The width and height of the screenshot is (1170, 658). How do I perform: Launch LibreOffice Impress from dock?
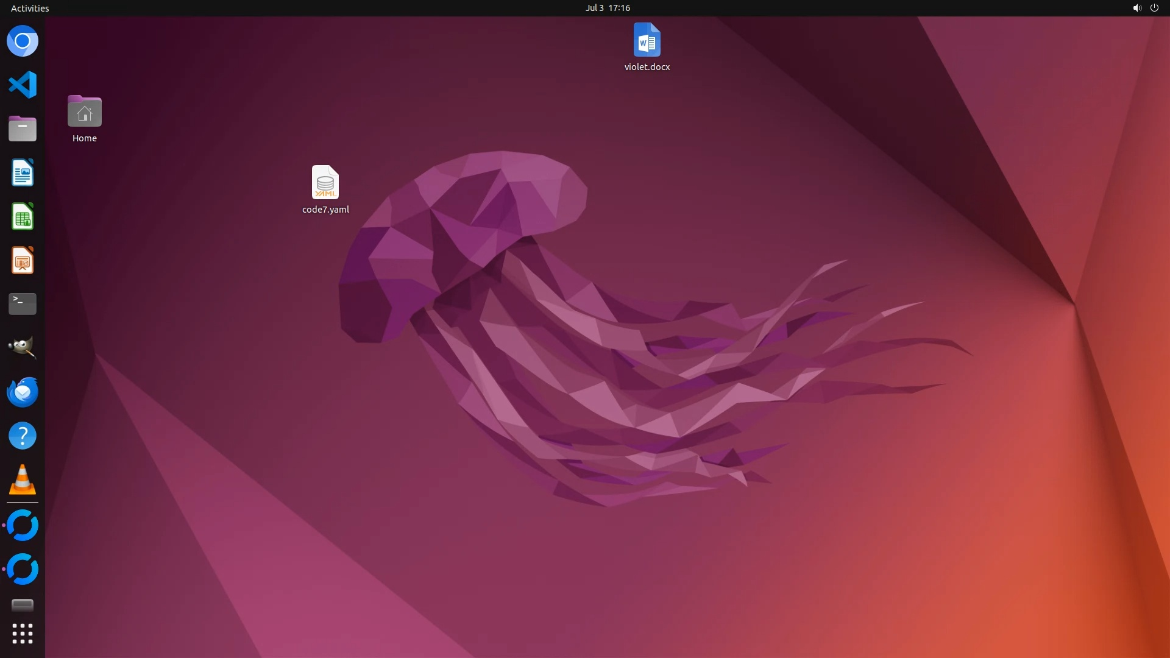(23, 261)
